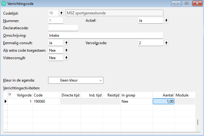The height and width of the screenshot is (136, 204).
Task: Click the Verrichtingcode application icon in the title bar
Action: tap(4, 3)
